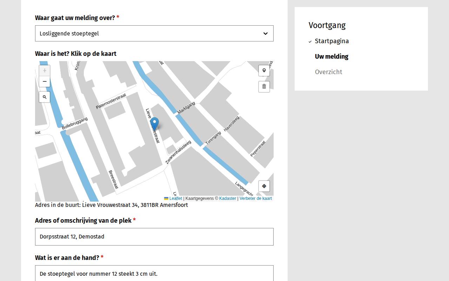Click into the 'Wat is er aan de hand' field
Image resolution: width=449 pixels, height=281 pixels.
154,274
